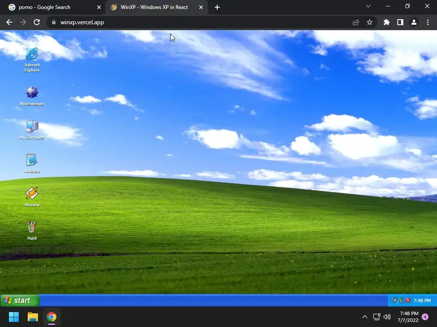Switch to the Google Search tab
The height and width of the screenshot is (327, 437).
coord(52,7)
